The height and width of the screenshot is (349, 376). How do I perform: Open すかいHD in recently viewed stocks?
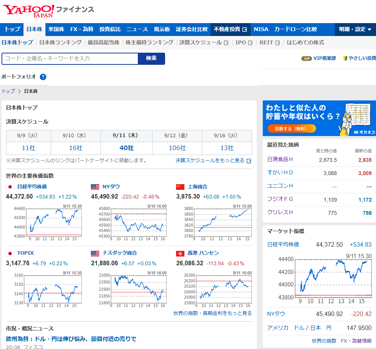(x=280, y=172)
